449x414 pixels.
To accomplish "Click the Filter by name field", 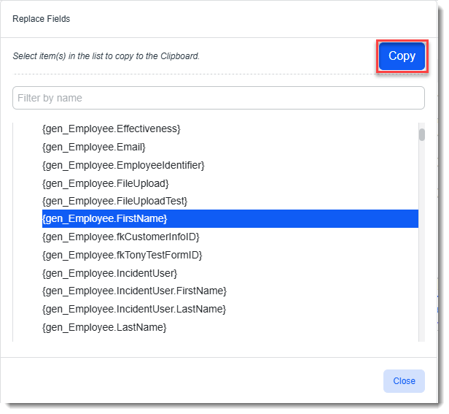I will 218,98.
